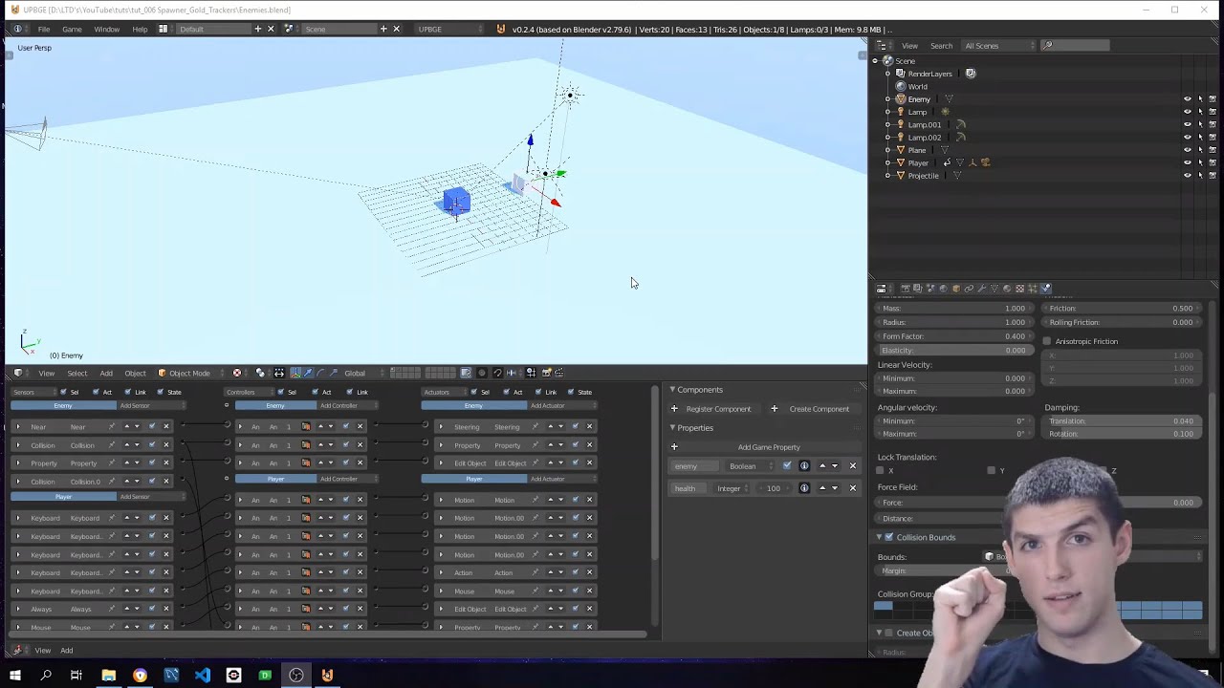Screen dimensions: 1224x688
Task: Delete the Near sensor with its X
Action: [165, 427]
